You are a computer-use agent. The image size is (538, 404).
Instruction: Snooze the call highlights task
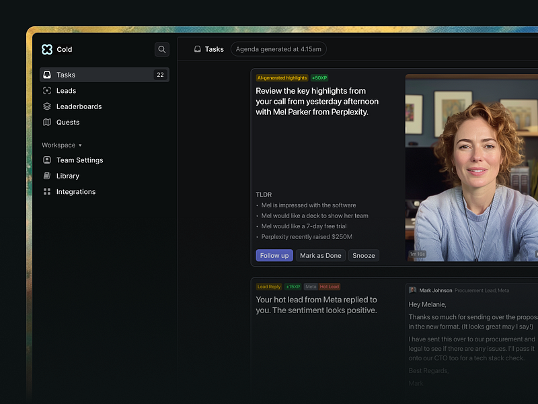[364, 256]
